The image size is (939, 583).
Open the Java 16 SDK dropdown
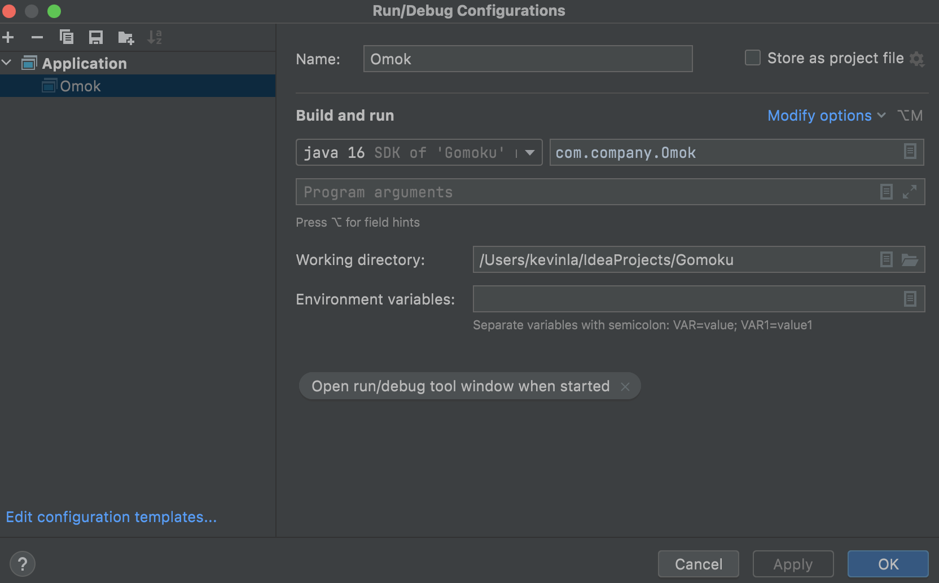[x=530, y=152]
